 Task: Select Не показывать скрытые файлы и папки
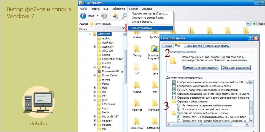coord(179,105)
